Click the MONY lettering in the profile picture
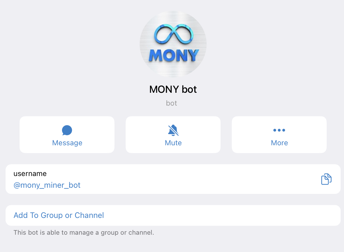Screen dimensions: 344x252 (173, 55)
